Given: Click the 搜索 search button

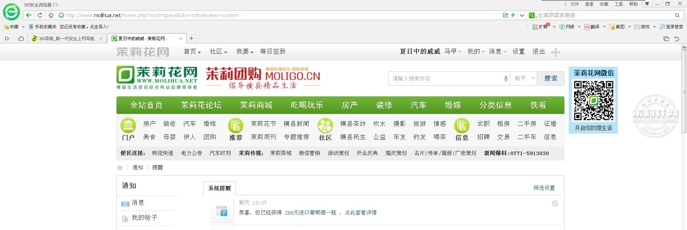Looking at the screenshot, I should (x=551, y=78).
